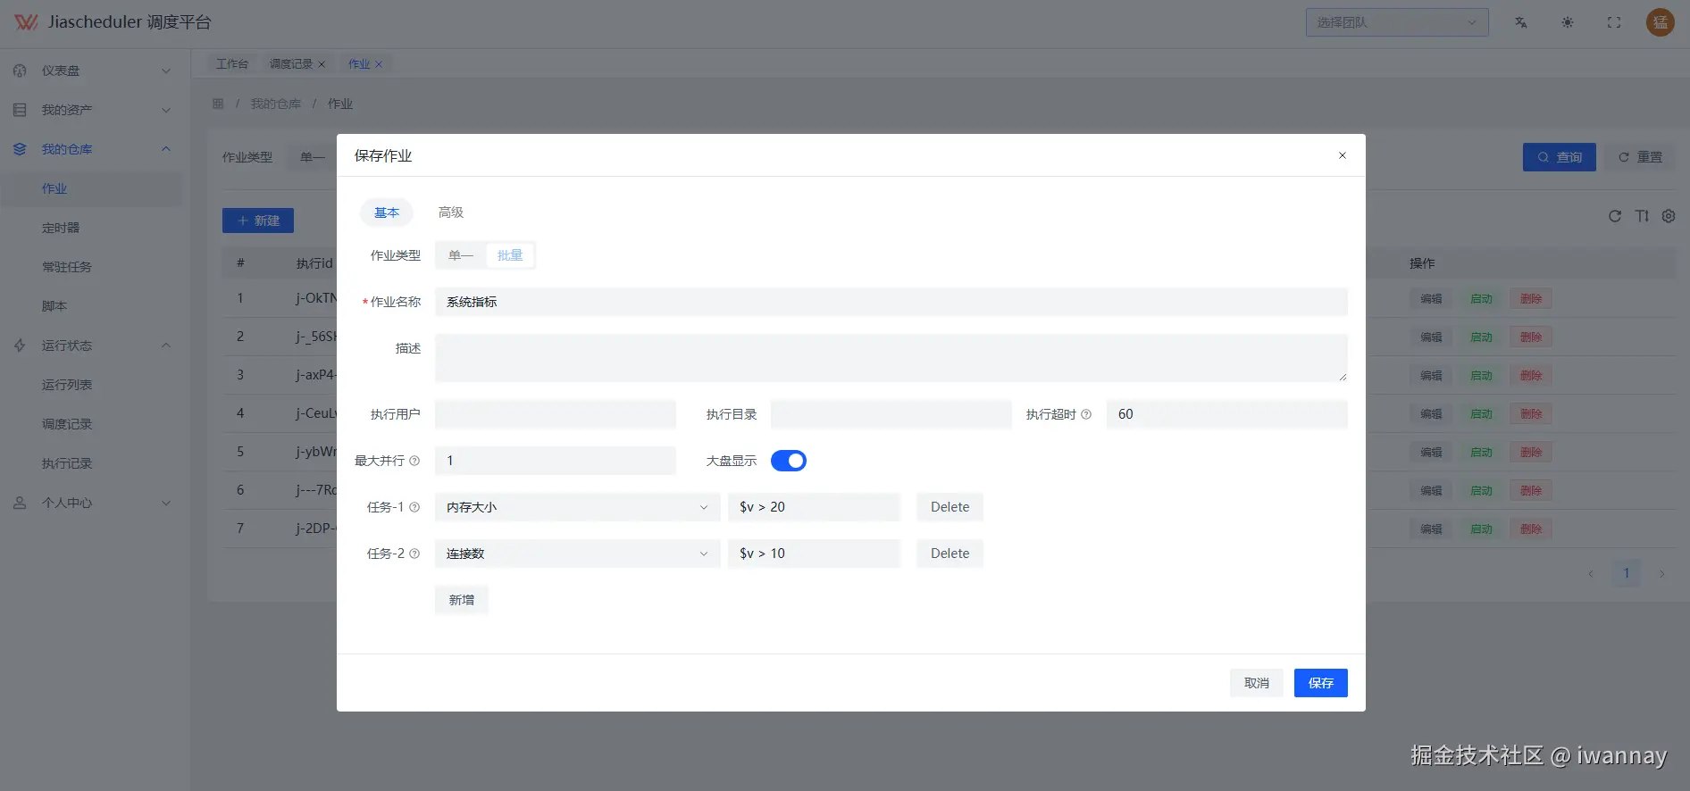
Task: Click the 描述 text area
Action: (x=891, y=358)
